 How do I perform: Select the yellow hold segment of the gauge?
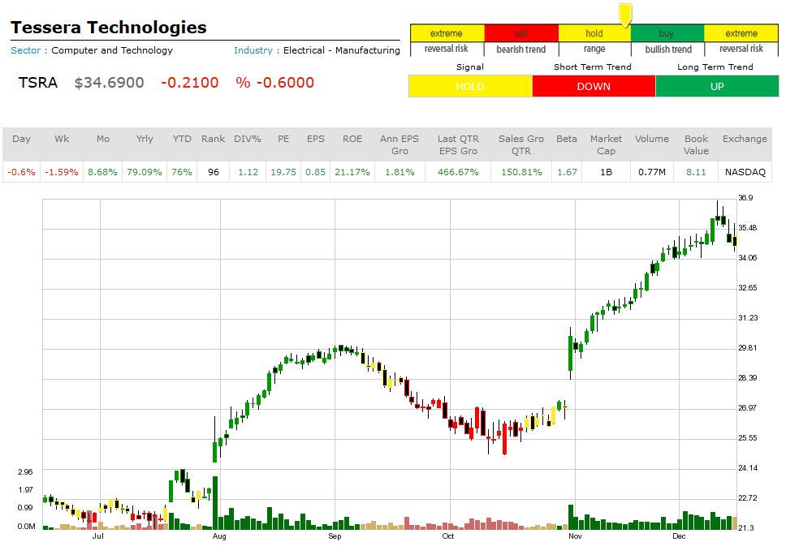click(594, 33)
